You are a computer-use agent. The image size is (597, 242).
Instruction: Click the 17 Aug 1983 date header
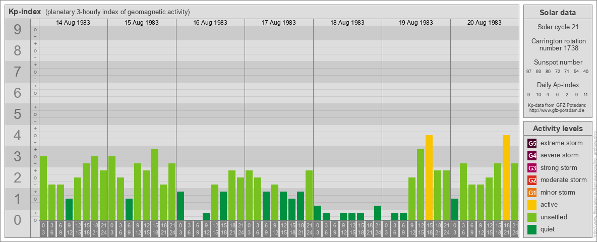[279, 23]
